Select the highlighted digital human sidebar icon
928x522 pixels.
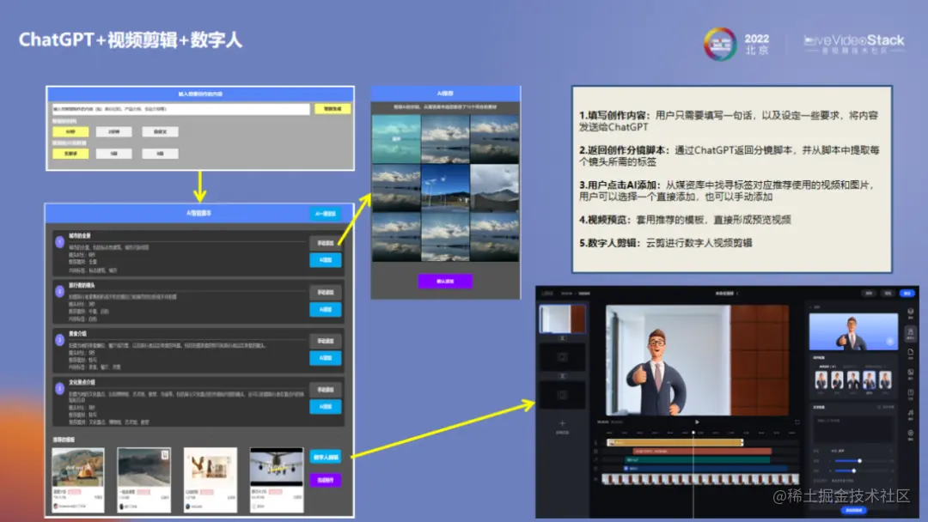point(910,333)
